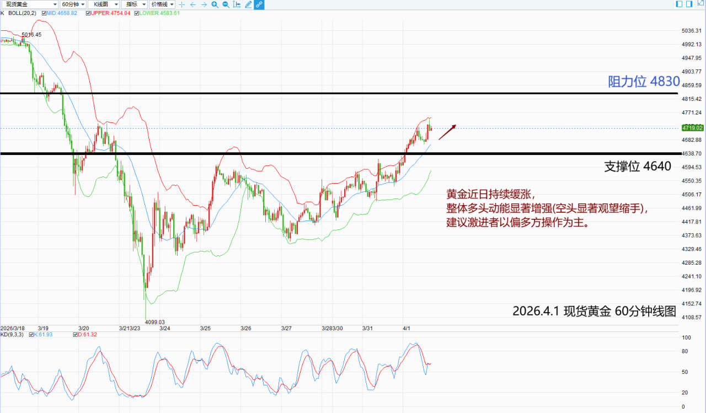Show the right side panel layout
The image size is (706, 413).
[689, 4]
